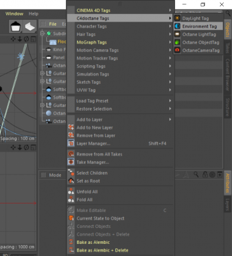Maximize the application window
The image size is (232, 256).
(203, 4)
